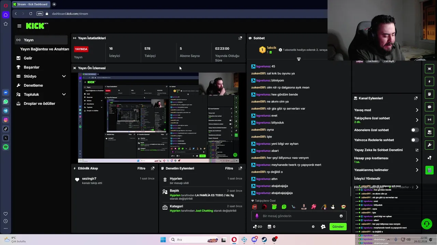
Task: Toggle Abonelere özel sohbet switch
Action: point(414,130)
